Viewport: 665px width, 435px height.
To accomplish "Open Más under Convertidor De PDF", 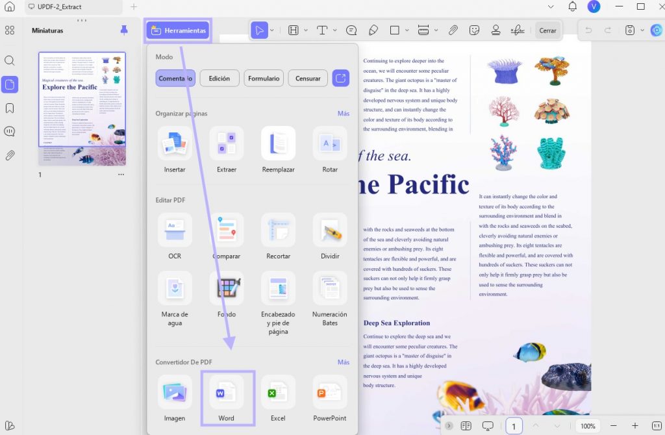I will point(344,362).
